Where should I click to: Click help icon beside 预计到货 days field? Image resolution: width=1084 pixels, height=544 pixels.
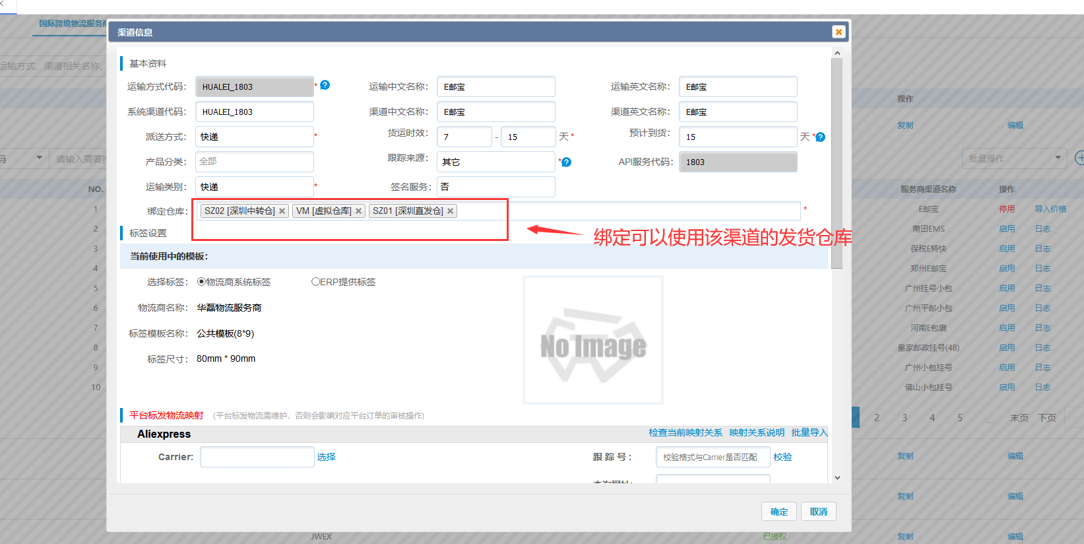tap(820, 137)
